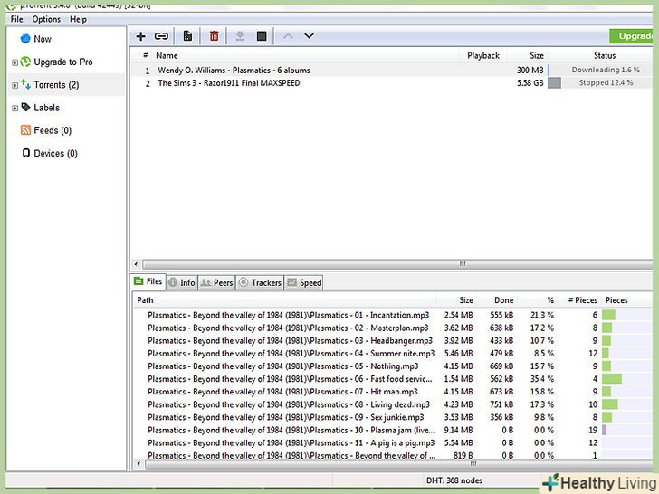Image resolution: width=659 pixels, height=494 pixels.
Task: Move torrent up the queue with arrow
Action: (x=288, y=36)
